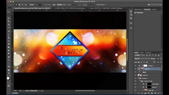Switch to the Adjustments tab

coord(138,9)
